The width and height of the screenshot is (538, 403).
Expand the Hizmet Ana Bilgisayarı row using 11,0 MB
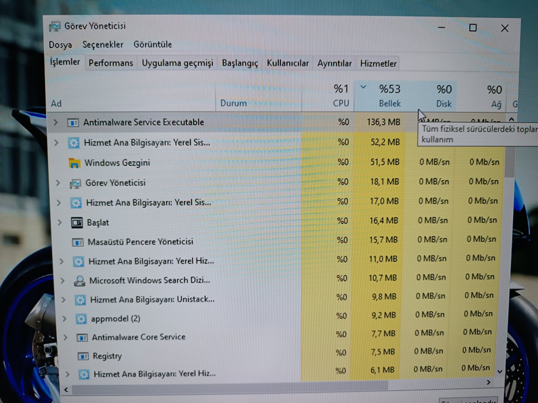(62, 261)
